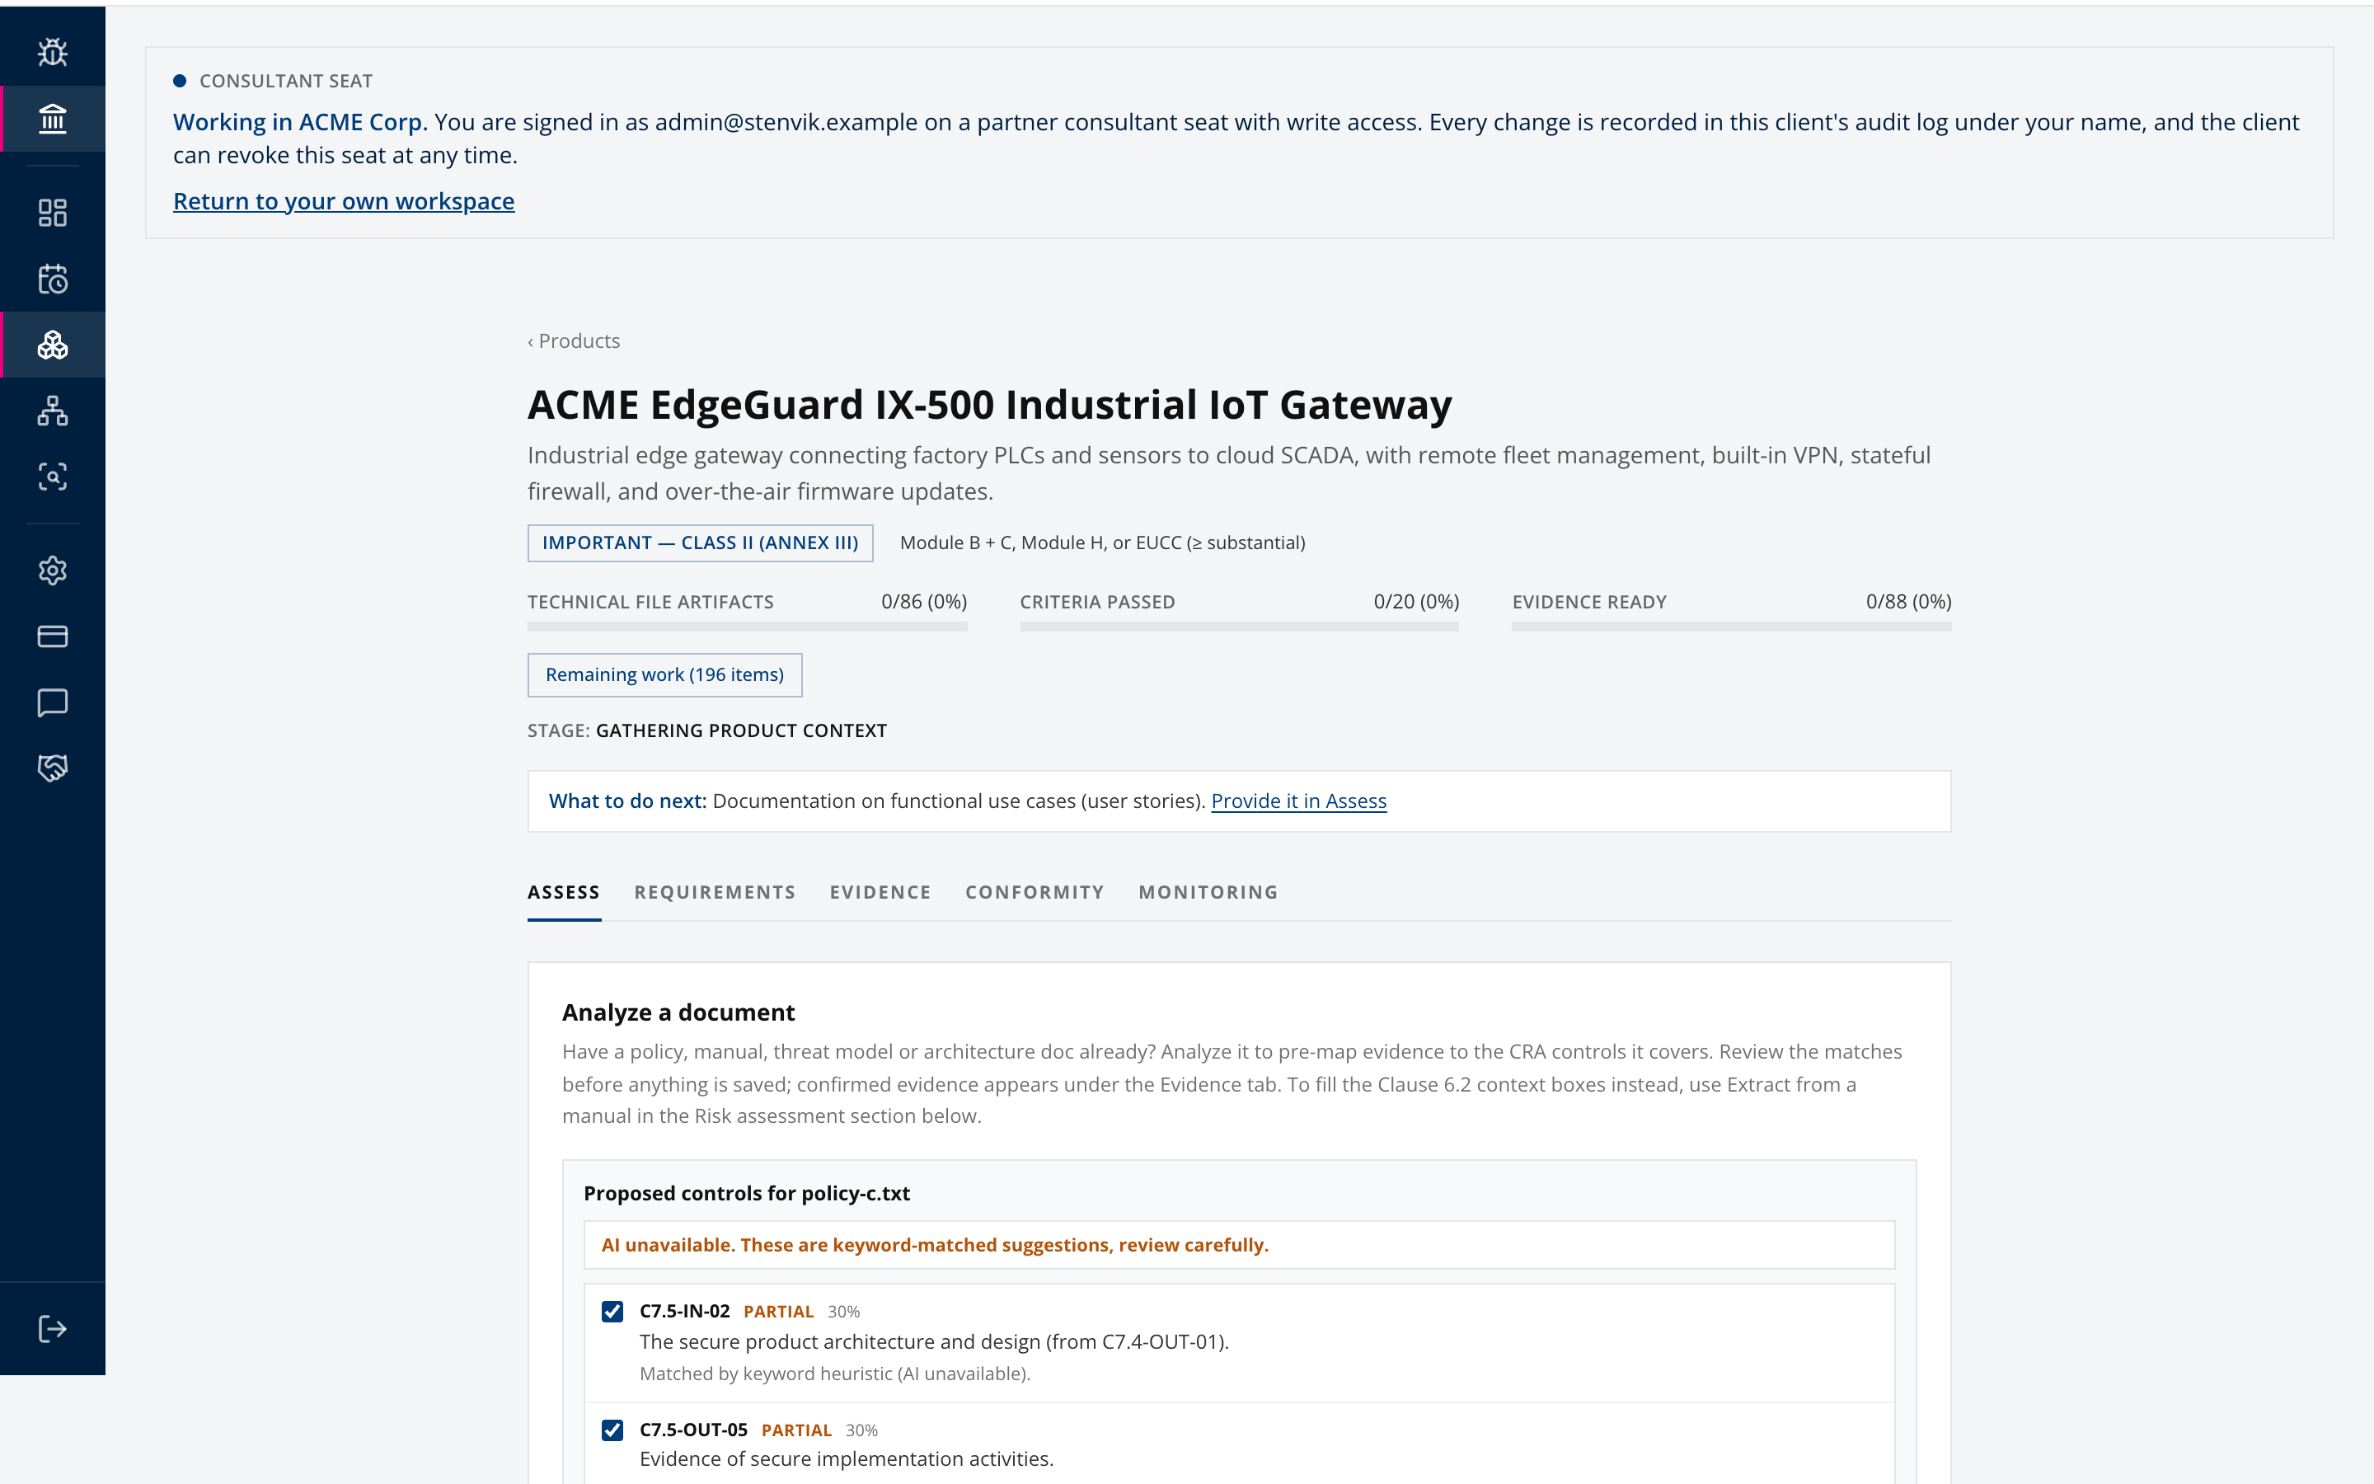Screen dimensions: 2374x1484
Task: Go to the dashboard grid icon
Action: coord(52,213)
